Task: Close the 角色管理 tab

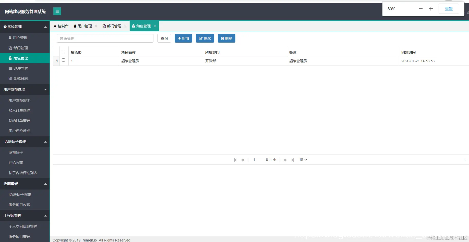Action: click(x=155, y=26)
